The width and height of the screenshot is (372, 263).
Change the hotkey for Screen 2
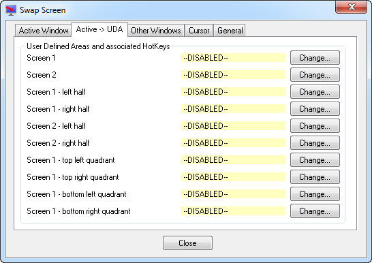tap(315, 75)
